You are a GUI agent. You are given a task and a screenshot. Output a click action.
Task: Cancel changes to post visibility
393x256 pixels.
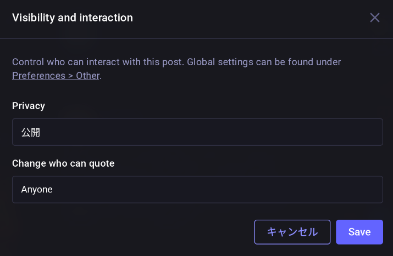tap(292, 232)
